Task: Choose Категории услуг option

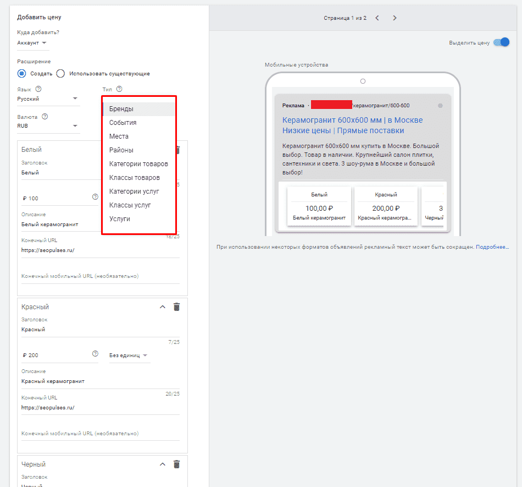Action: point(139,191)
